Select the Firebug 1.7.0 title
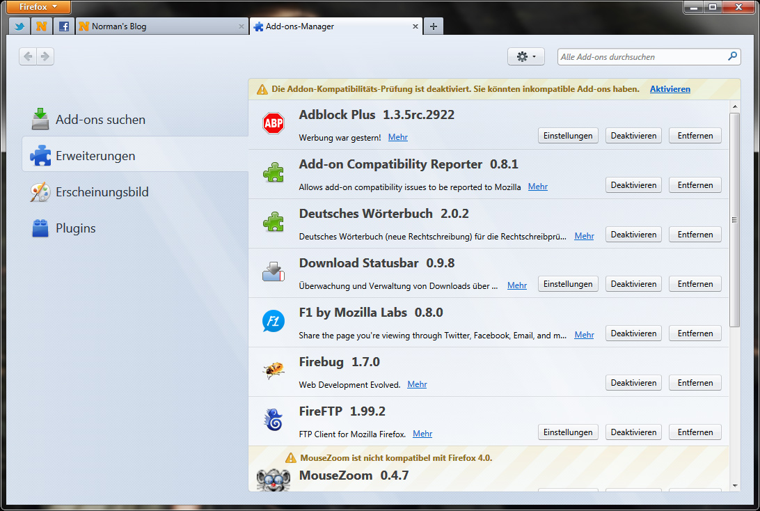Viewport: 760px width, 511px height. coord(340,362)
